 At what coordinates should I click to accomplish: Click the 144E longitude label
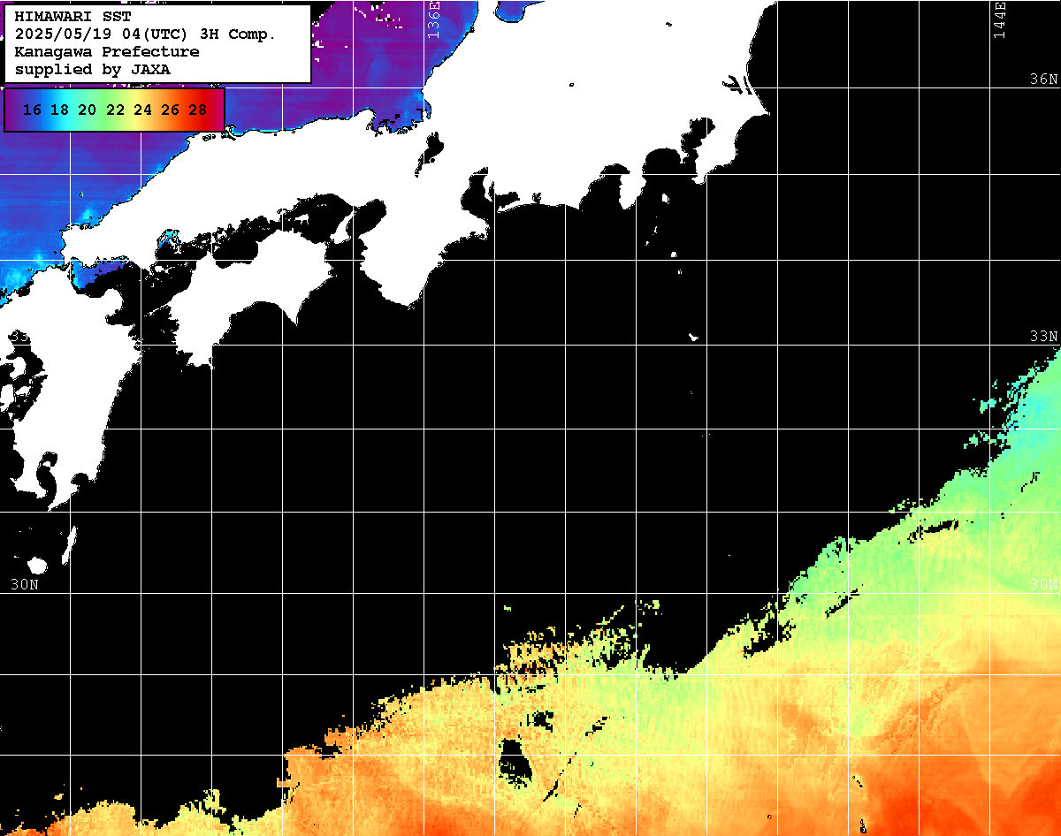(x=999, y=19)
